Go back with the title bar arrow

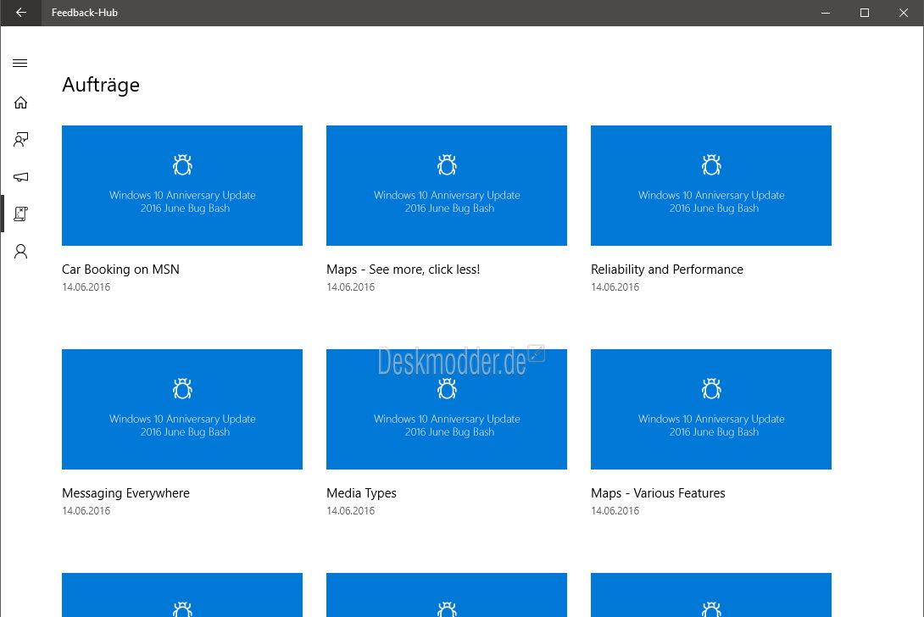(20, 13)
